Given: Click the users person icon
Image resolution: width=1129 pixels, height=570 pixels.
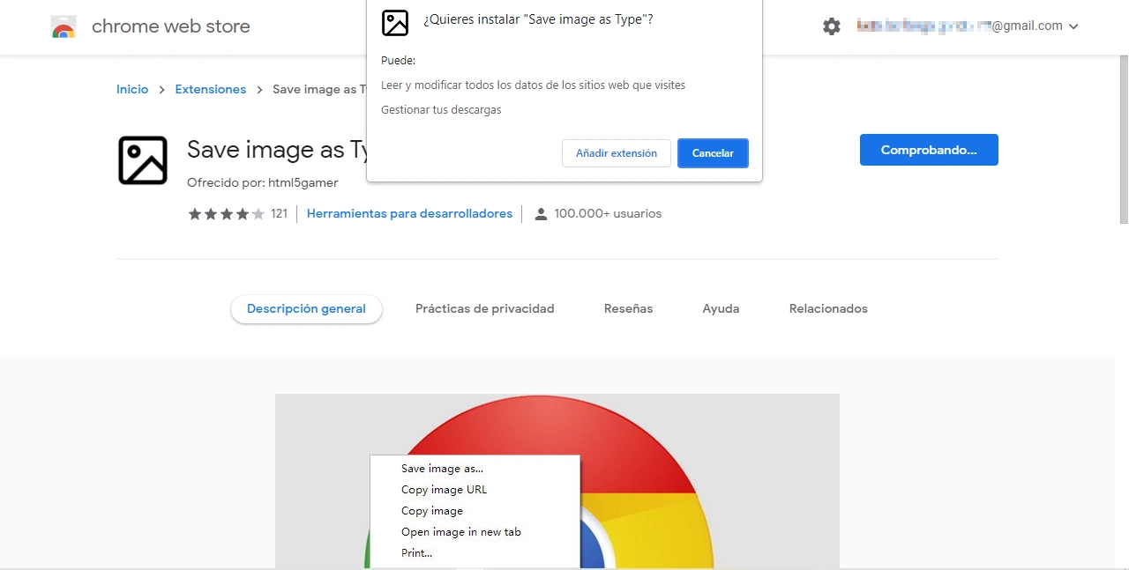Looking at the screenshot, I should (541, 214).
